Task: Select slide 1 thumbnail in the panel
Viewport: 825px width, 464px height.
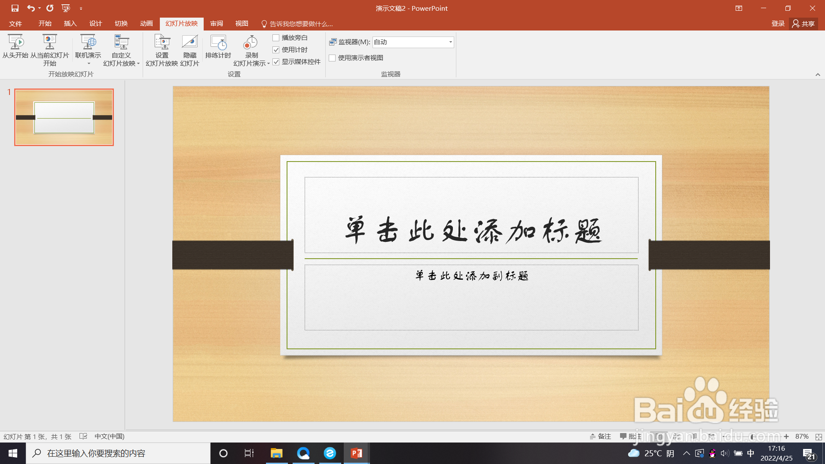Action: click(64, 117)
